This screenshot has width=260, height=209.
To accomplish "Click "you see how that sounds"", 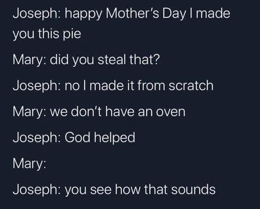I will (140, 190).
